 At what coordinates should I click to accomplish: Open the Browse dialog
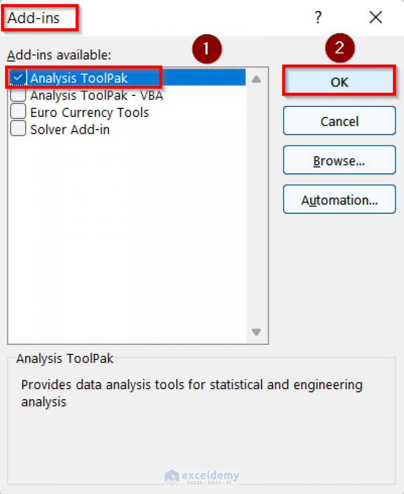point(339,160)
